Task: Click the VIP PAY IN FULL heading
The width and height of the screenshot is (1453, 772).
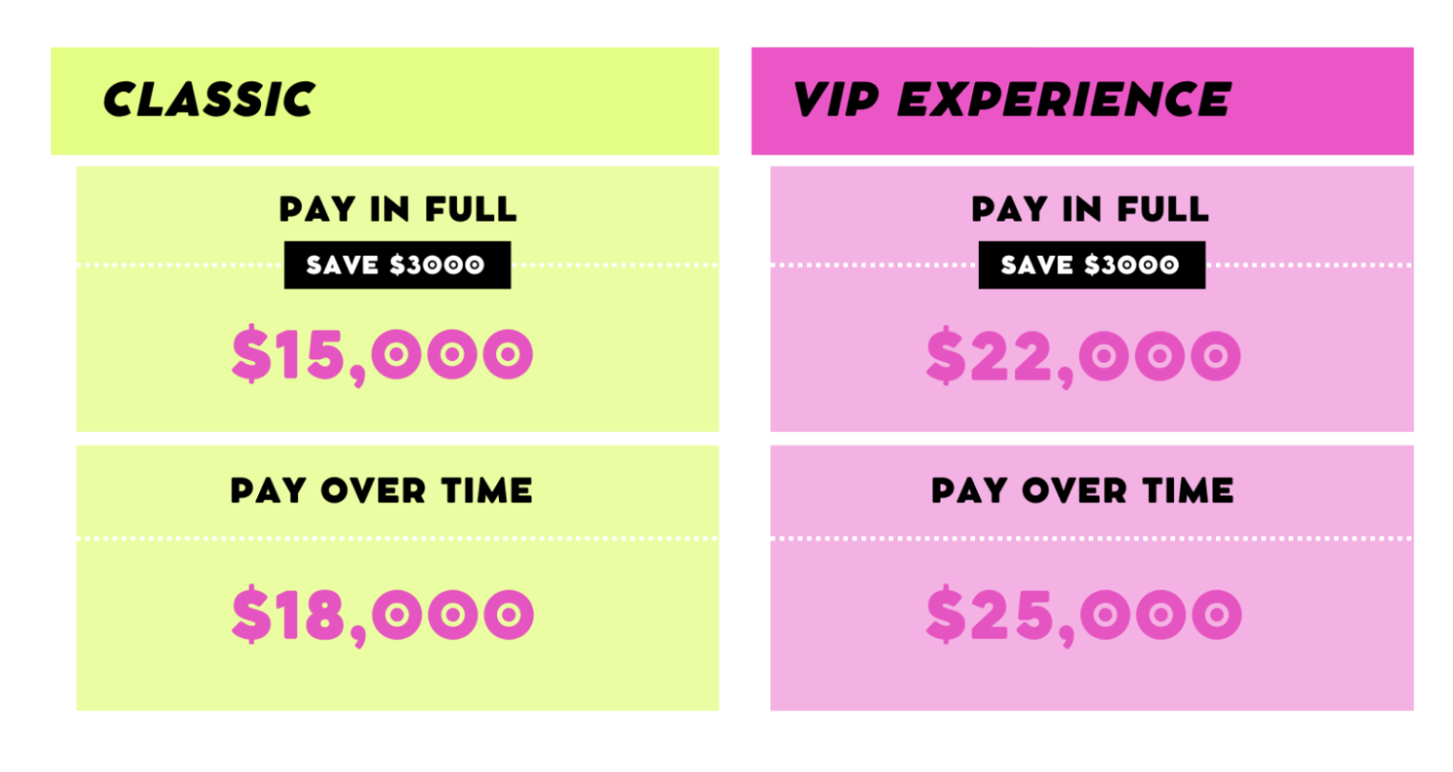Action: [x=1090, y=209]
